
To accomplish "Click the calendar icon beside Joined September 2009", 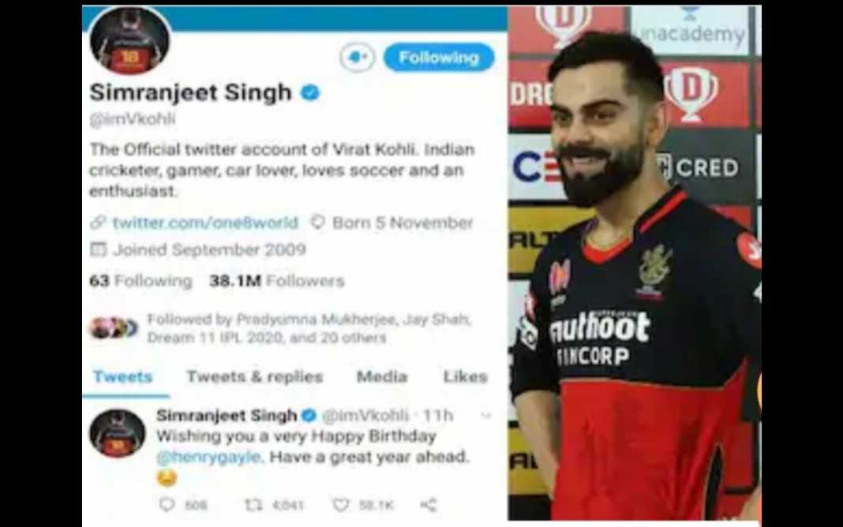I will [x=98, y=249].
